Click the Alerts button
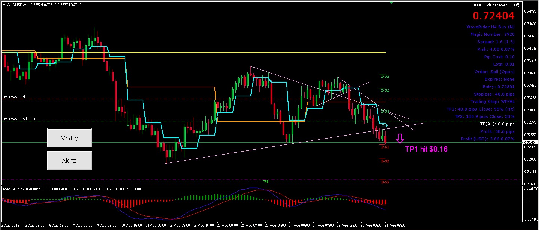This screenshot has height=230, width=539. [x=69, y=161]
